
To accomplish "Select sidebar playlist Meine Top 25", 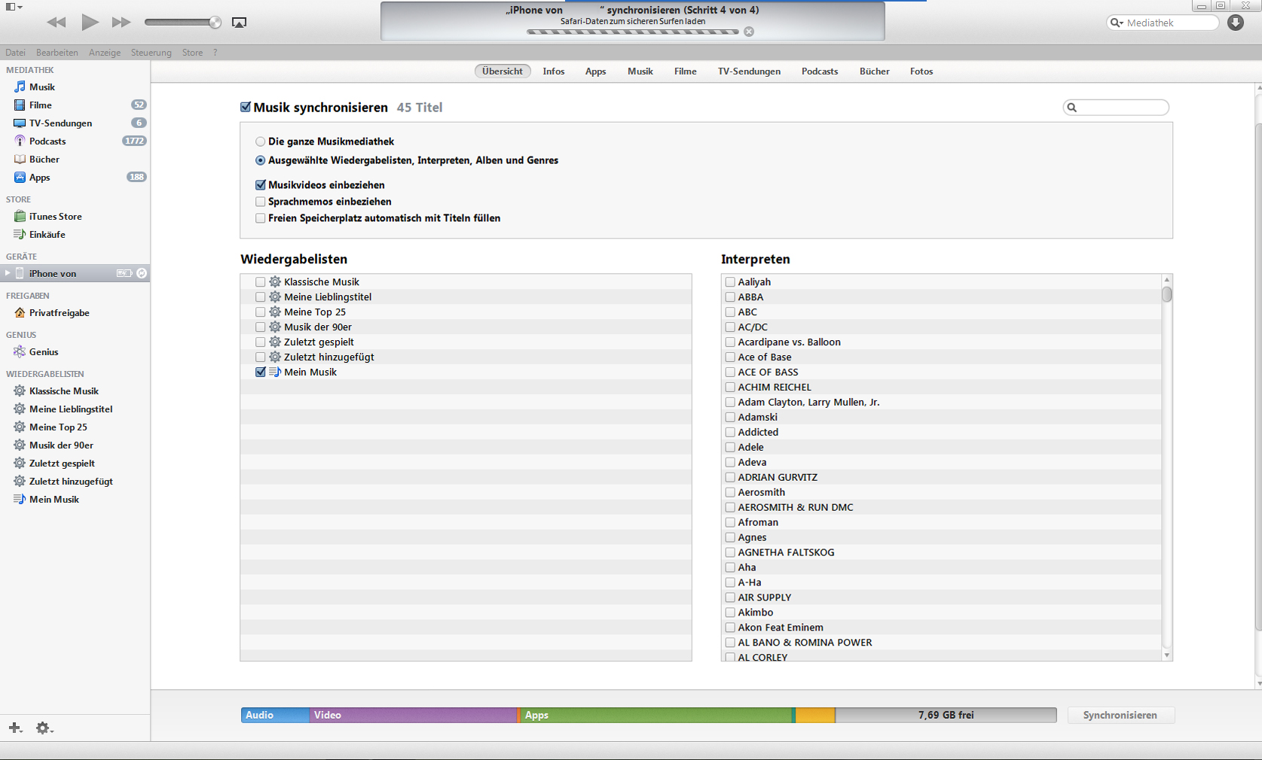I will coord(75,427).
